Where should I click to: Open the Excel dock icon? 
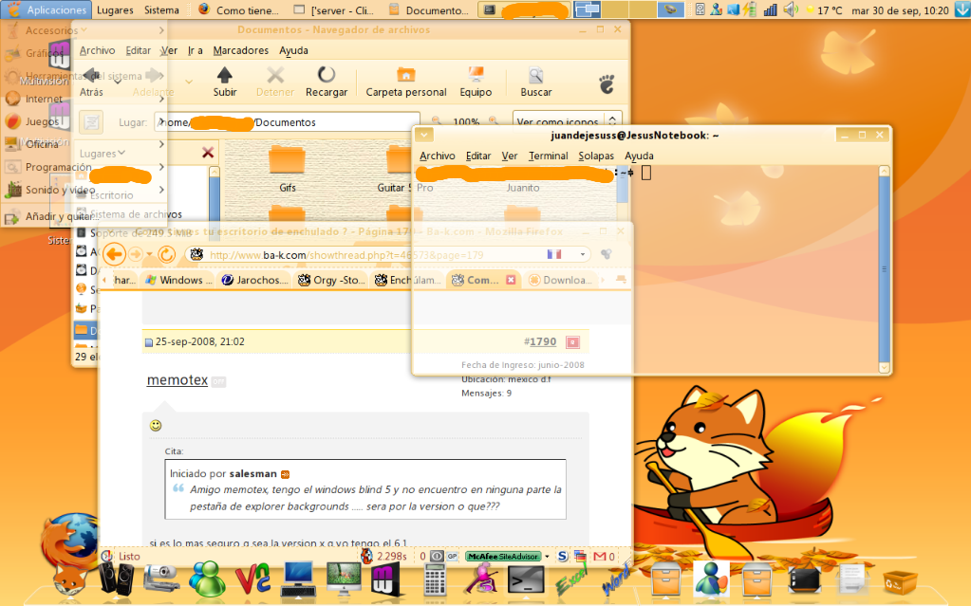pyautogui.click(x=571, y=578)
